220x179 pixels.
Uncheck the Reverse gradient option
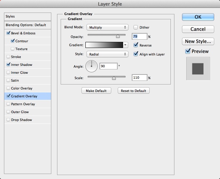pos(136,45)
